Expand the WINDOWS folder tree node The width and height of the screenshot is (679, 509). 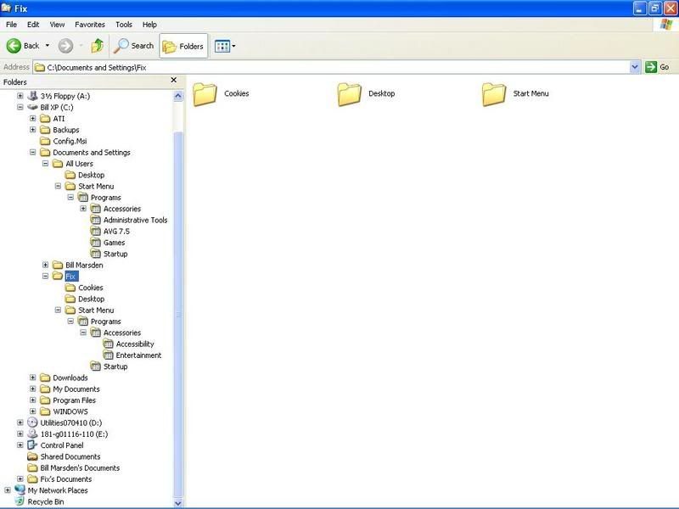33,411
